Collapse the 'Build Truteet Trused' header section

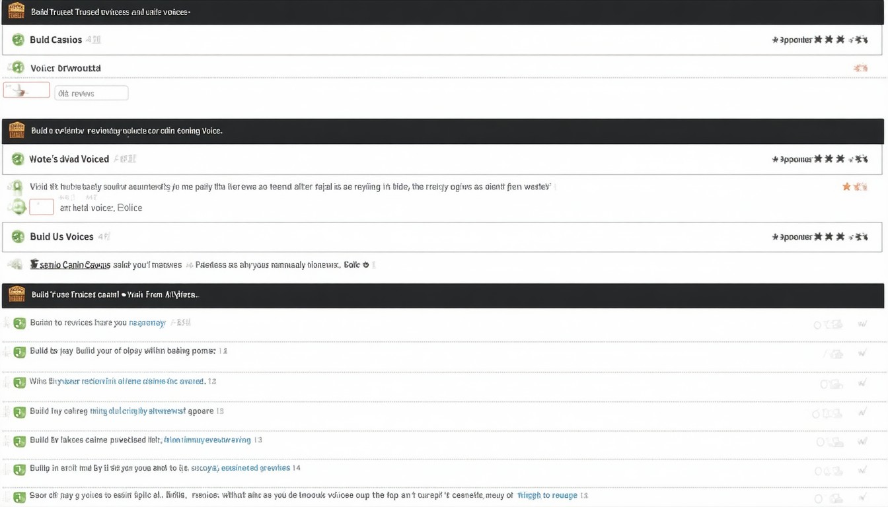[x=111, y=12]
